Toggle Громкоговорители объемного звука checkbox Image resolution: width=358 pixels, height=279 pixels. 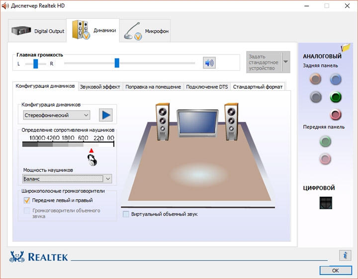click(x=27, y=211)
